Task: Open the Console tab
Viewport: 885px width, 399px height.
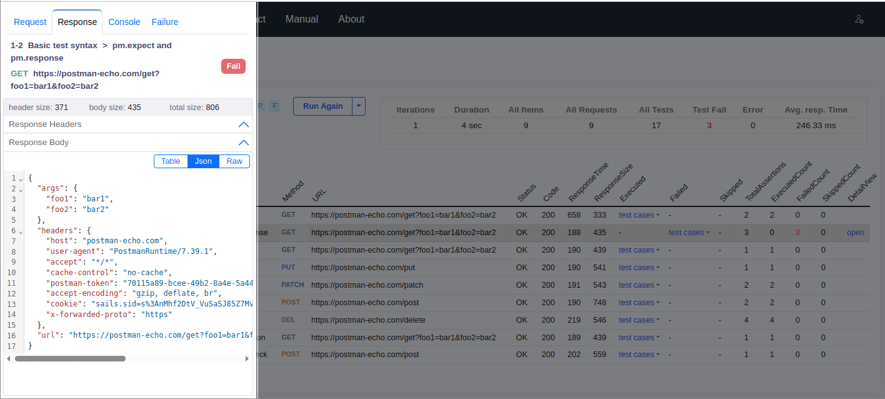Action: pos(124,22)
